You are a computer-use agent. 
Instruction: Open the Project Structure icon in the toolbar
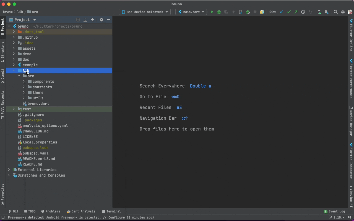[x=262, y=12]
